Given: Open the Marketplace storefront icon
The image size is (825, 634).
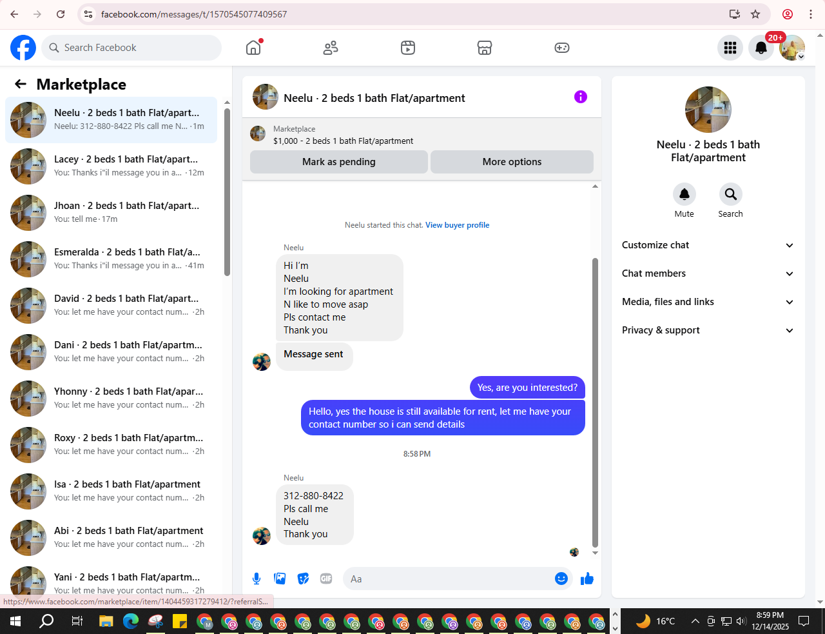Looking at the screenshot, I should tap(485, 48).
